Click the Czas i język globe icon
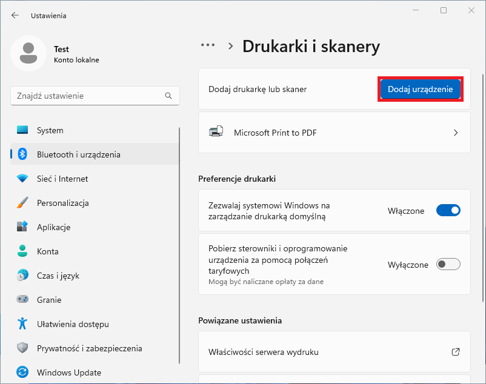 tap(22, 275)
